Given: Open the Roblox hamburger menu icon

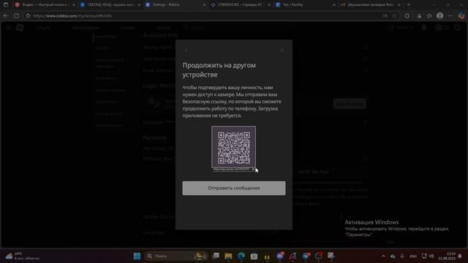Looking at the screenshot, I should [x=8, y=28].
